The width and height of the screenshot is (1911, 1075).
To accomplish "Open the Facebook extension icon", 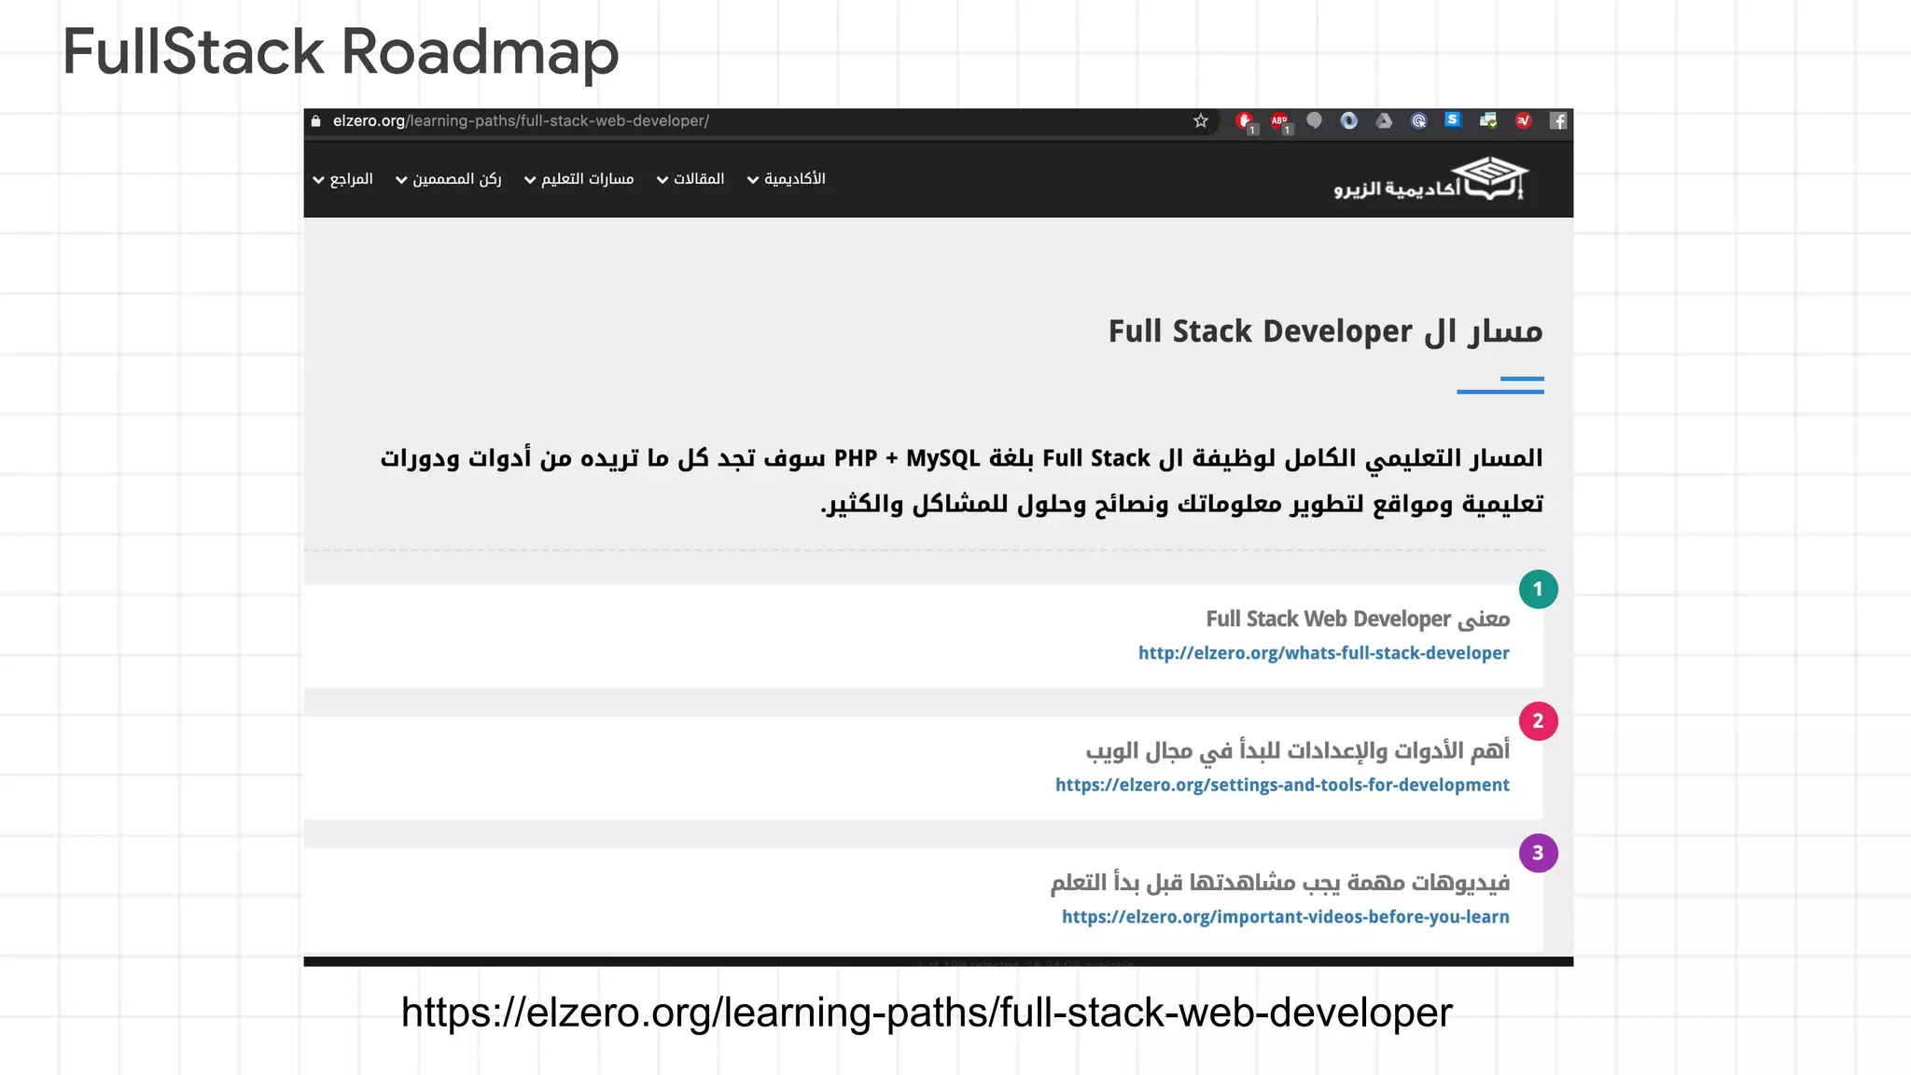I will 1558,120.
